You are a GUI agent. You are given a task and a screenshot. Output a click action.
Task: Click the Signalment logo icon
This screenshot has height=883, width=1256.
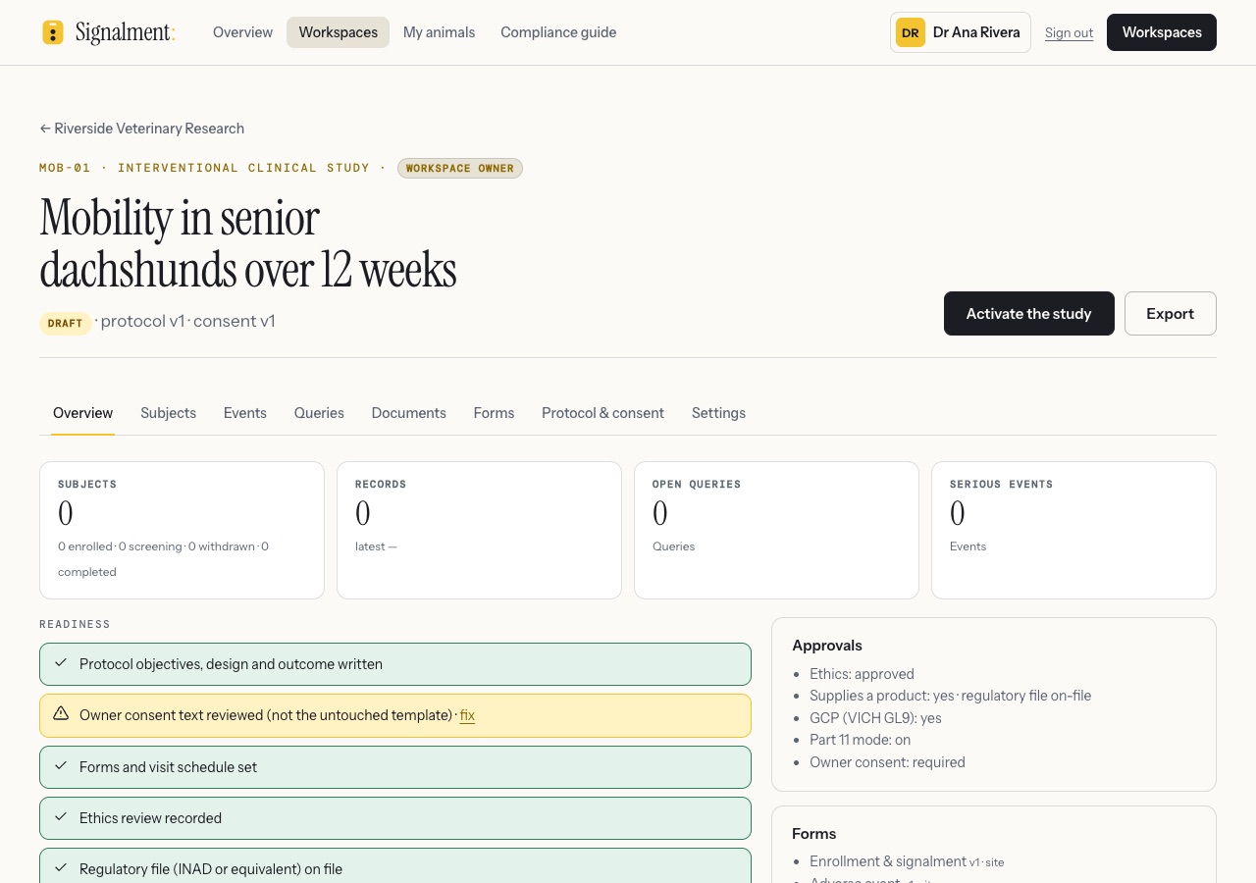[x=53, y=32]
